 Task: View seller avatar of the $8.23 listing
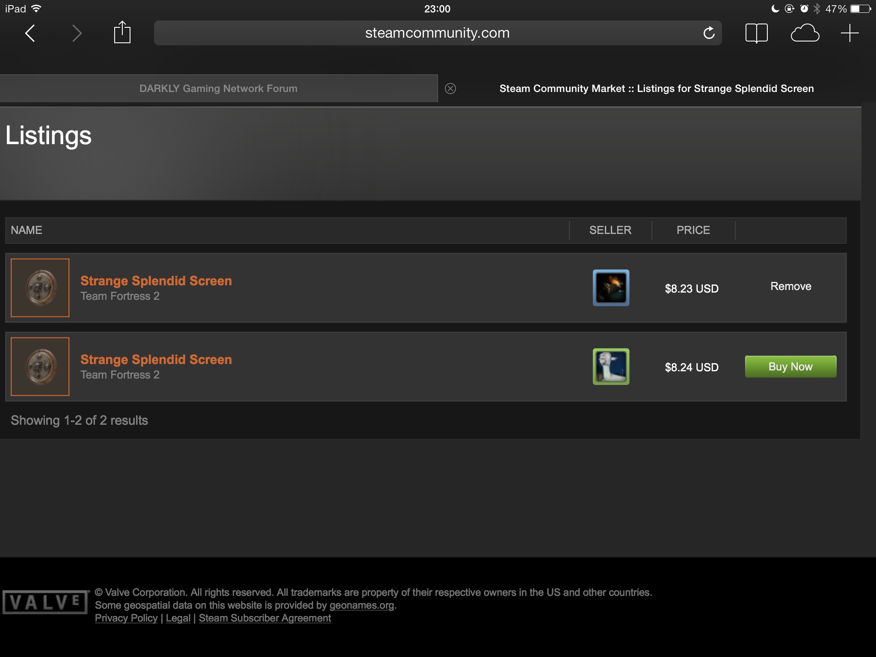(611, 288)
